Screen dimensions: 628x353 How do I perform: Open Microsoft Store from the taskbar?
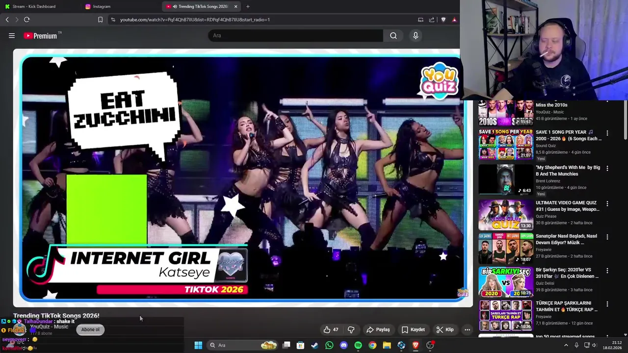pyautogui.click(x=300, y=345)
